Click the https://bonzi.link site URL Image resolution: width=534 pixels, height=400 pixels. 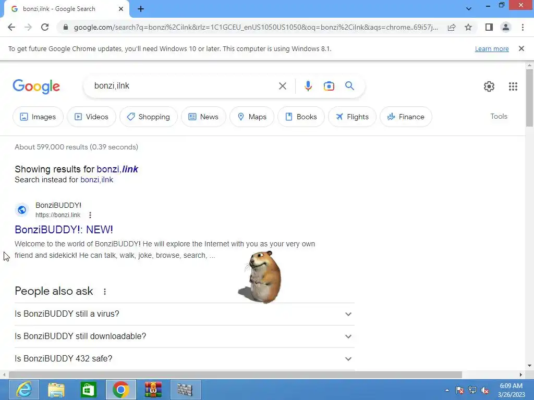[x=58, y=215]
